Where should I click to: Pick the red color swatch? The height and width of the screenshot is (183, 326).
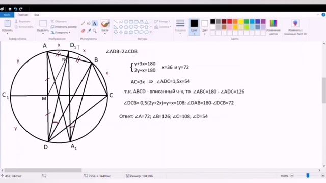[x=230, y=21]
